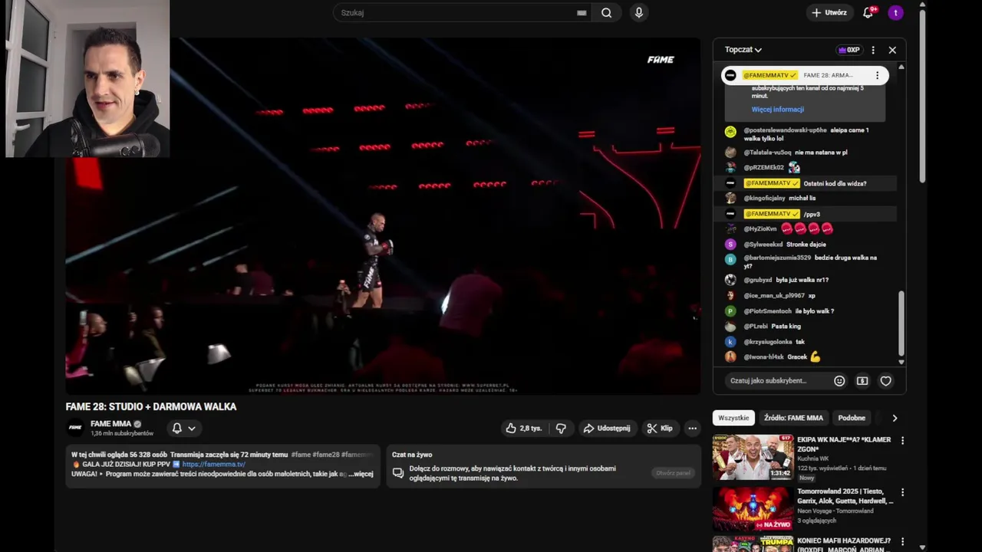Open the on-screen keyboard in search box
This screenshot has height=552, width=982.
582,12
